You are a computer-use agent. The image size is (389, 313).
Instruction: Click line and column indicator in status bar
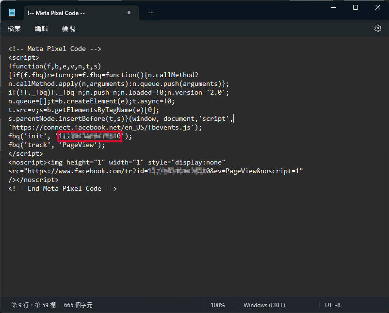point(33,305)
